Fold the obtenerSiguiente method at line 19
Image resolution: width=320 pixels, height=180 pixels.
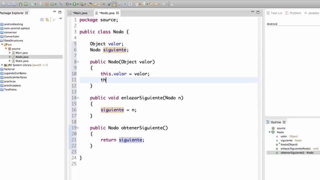pyautogui.click(x=78, y=128)
